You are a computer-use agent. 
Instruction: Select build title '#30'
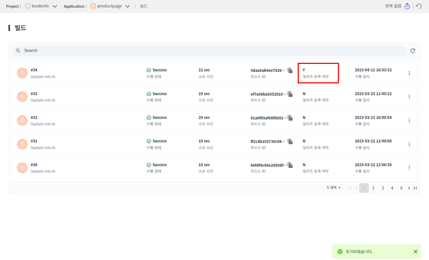(34, 165)
